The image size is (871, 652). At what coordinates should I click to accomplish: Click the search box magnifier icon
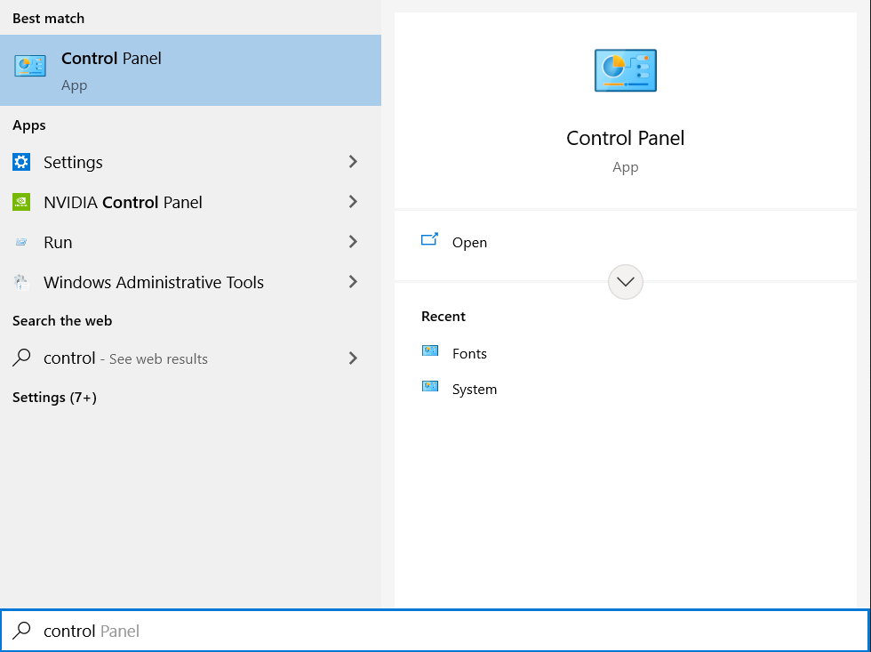(21, 631)
